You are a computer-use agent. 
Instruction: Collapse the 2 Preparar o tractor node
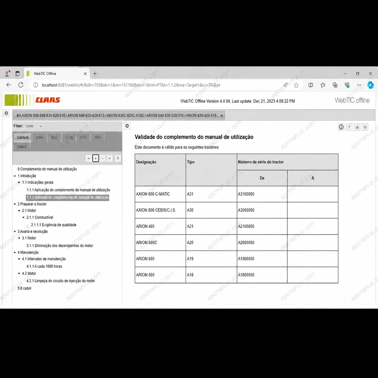tap(15, 204)
